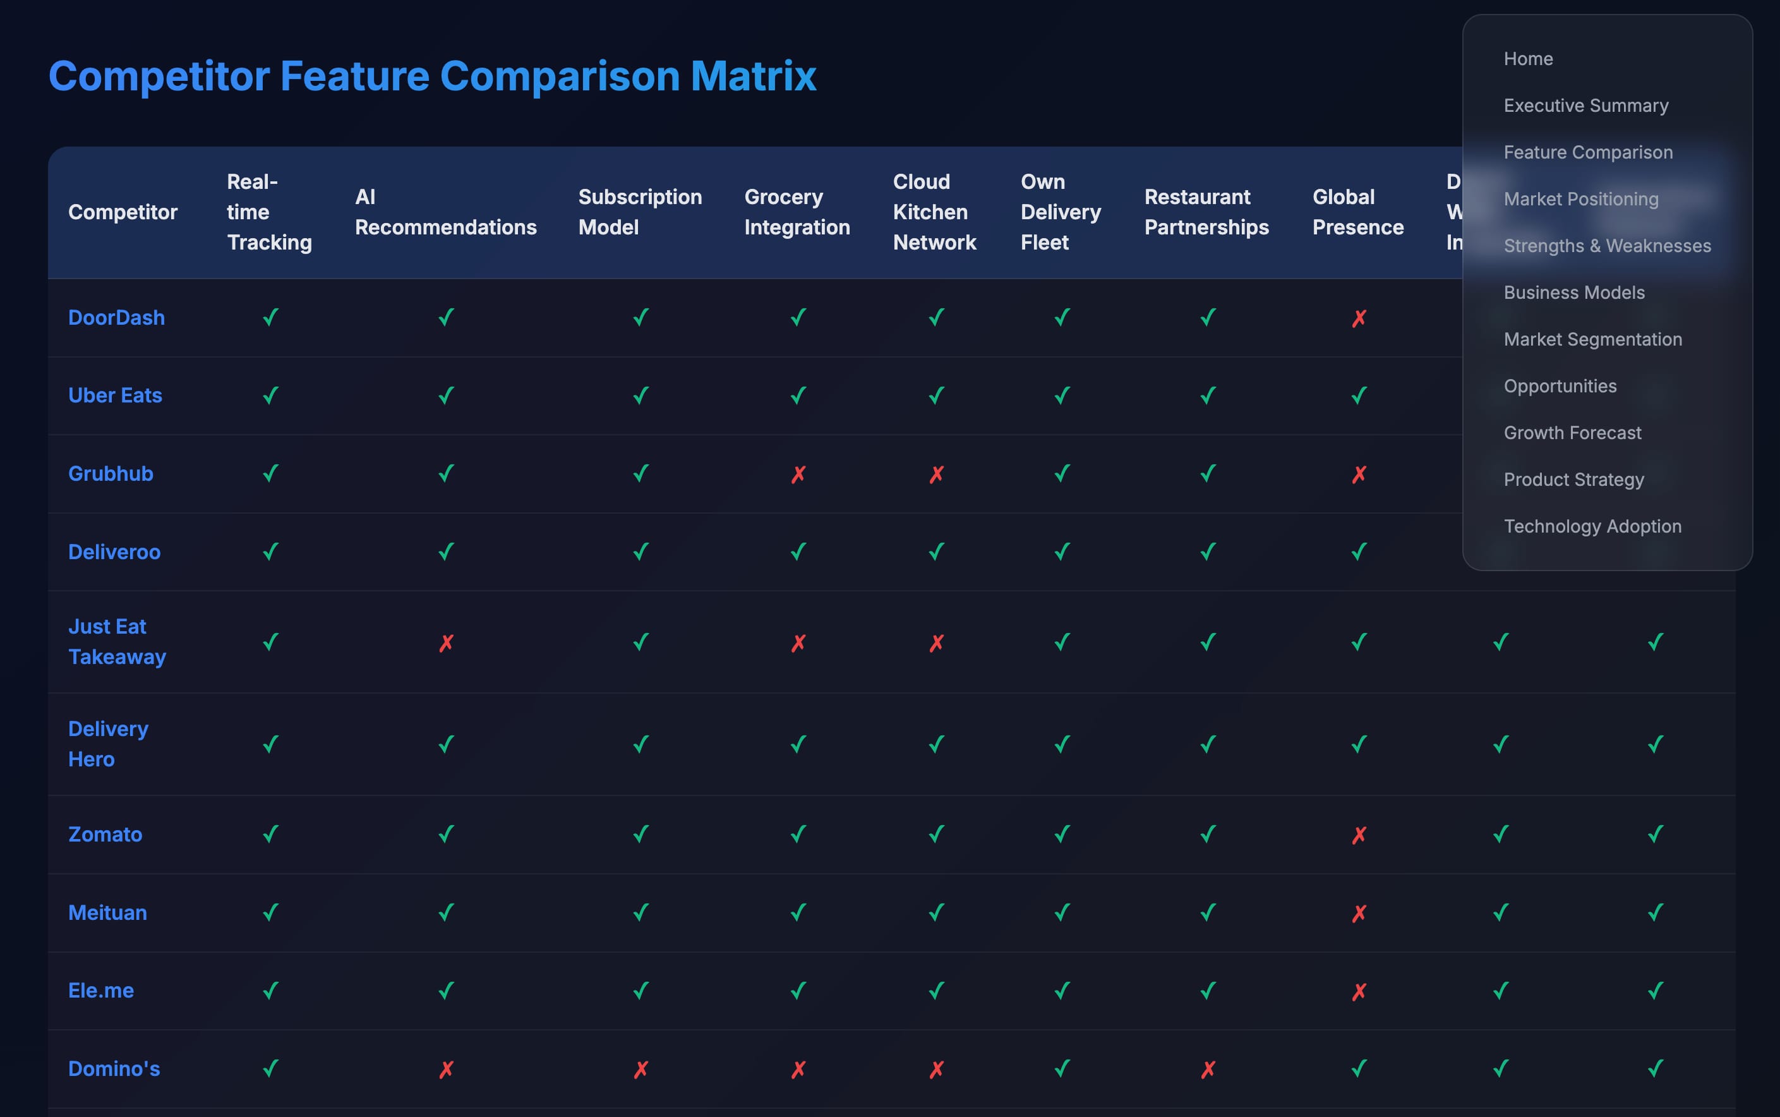The image size is (1780, 1117).
Task: Click the Ele.me competitor name
Action: tap(101, 991)
